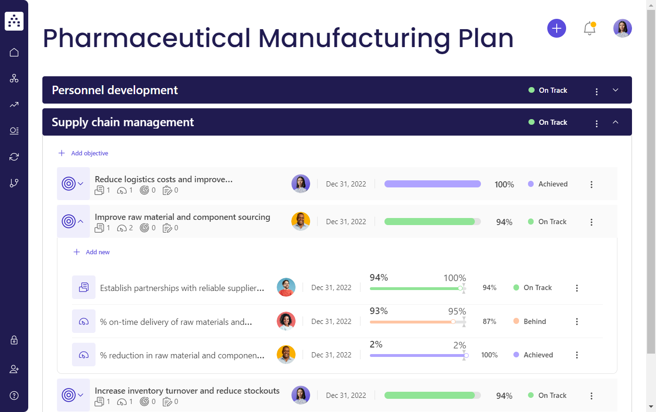Open your profile avatar at top right
Screen dimensions: 656x412
622,28
